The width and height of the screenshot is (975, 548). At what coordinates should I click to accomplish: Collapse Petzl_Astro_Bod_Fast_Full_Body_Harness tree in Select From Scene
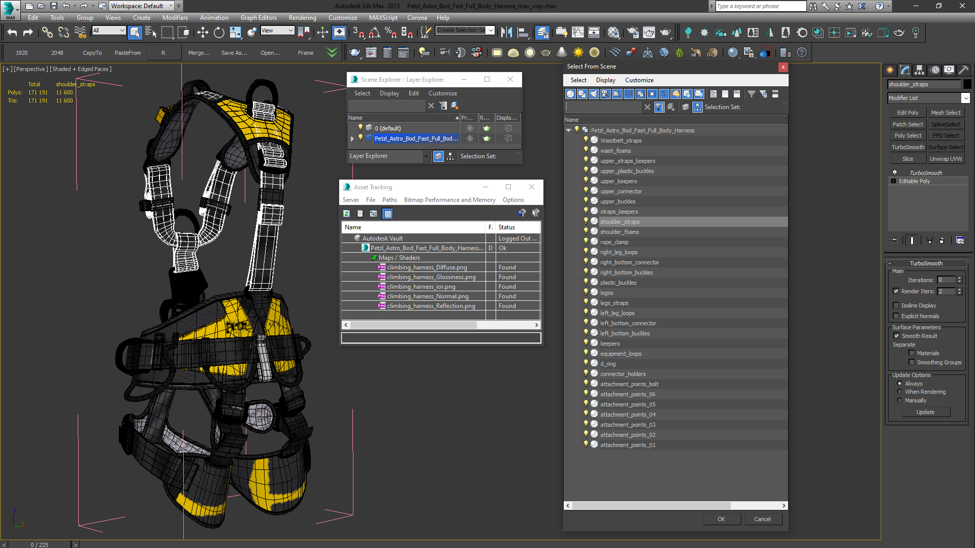pos(568,130)
